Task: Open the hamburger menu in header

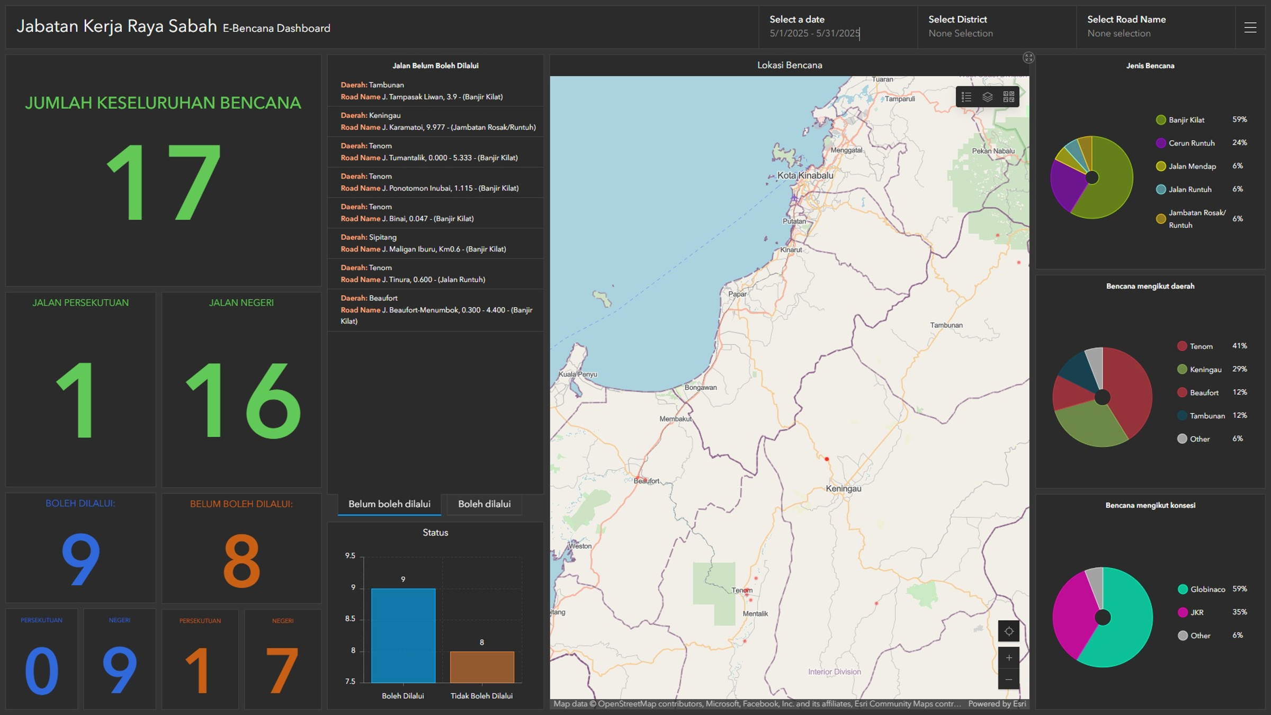Action: [x=1250, y=28]
